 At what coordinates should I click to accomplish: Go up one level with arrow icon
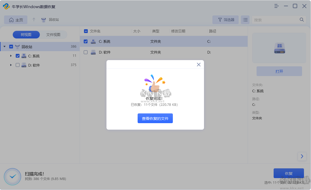pos(34,19)
